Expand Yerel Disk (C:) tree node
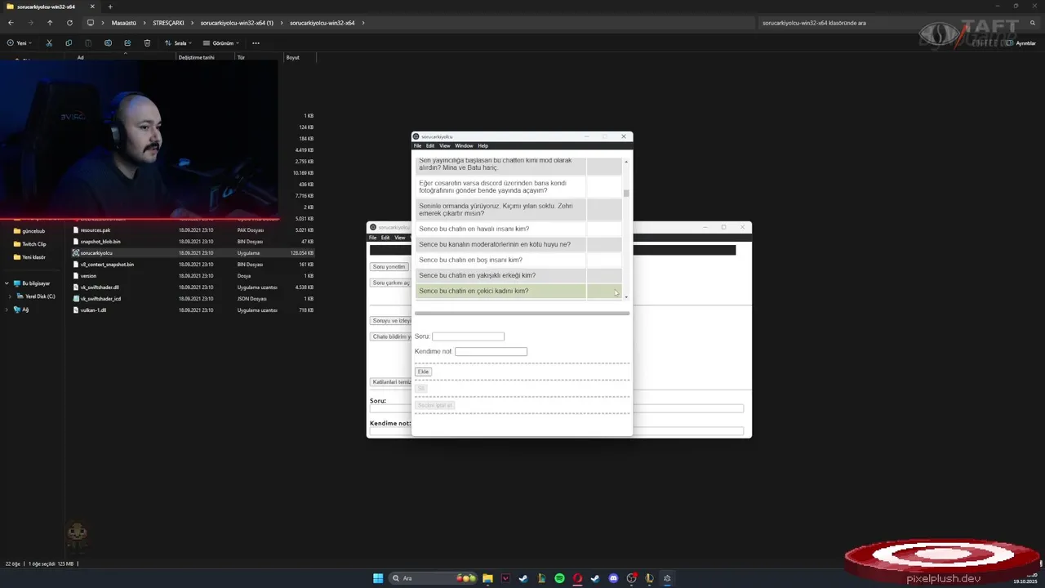This screenshot has height=588, width=1045. coord(10,296)
